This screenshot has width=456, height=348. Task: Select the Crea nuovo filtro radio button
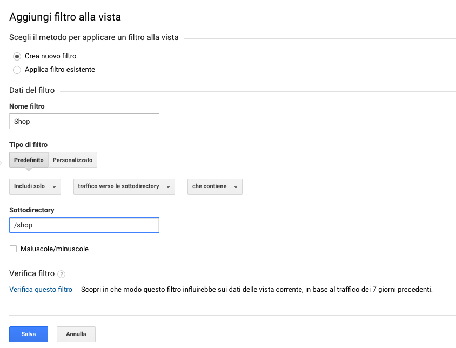[17, 56]
